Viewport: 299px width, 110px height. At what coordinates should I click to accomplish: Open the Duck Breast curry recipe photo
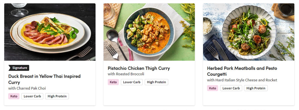(x=50, y=32)
